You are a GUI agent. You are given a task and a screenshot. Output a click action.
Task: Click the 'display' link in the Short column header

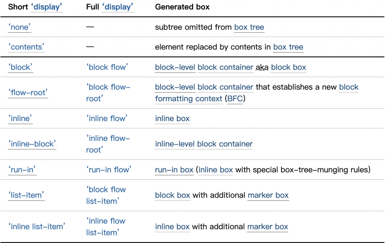coord(46,7)
